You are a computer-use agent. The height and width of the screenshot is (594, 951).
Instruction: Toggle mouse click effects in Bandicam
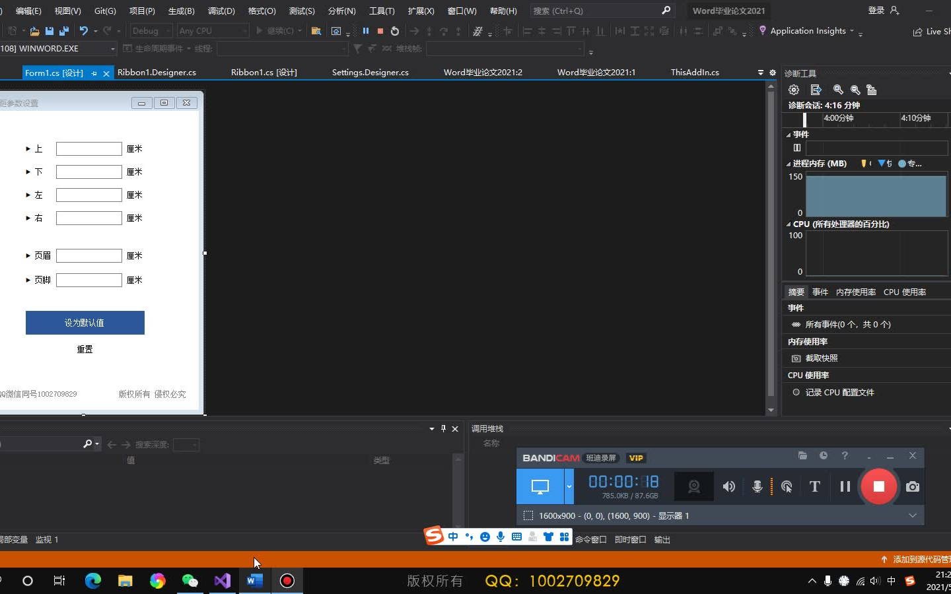pos(786,486)
